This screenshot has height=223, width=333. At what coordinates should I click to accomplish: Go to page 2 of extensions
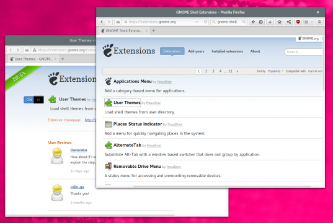click(x=206, y=71)
